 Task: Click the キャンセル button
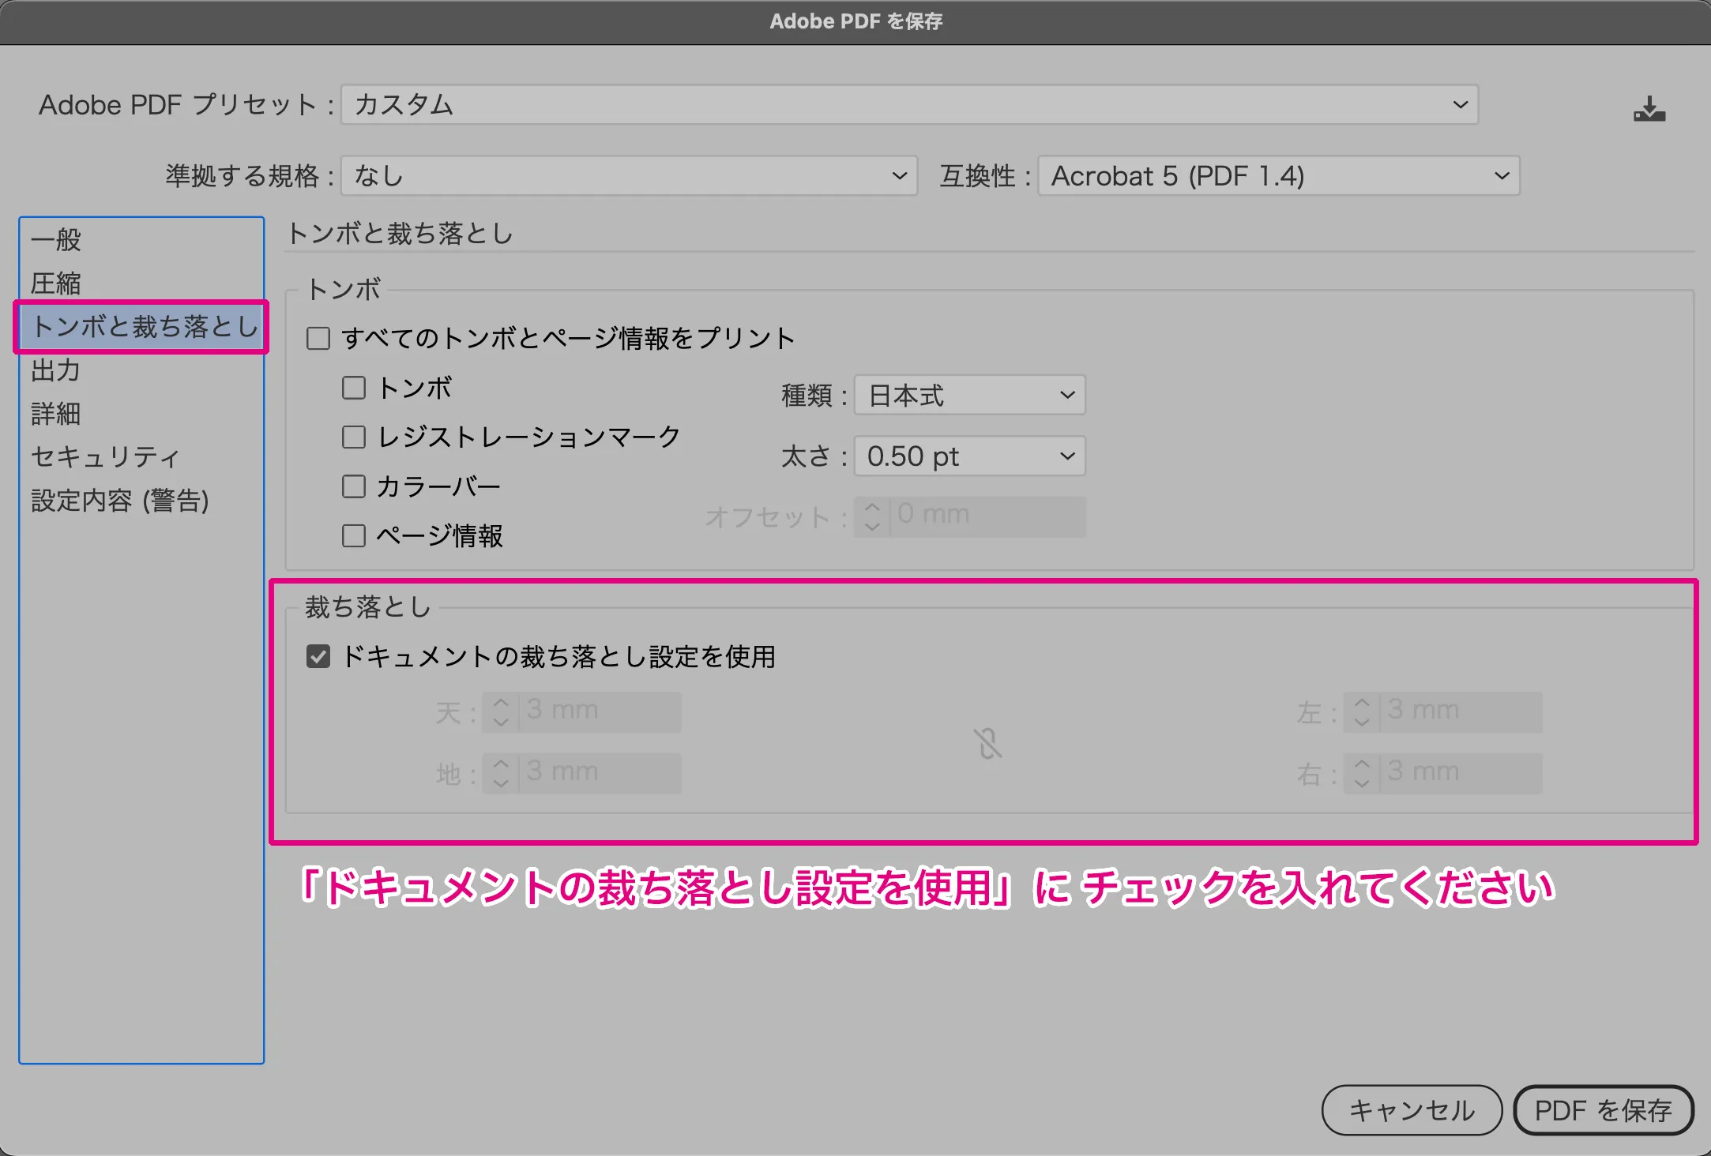coord(1412,1110)
